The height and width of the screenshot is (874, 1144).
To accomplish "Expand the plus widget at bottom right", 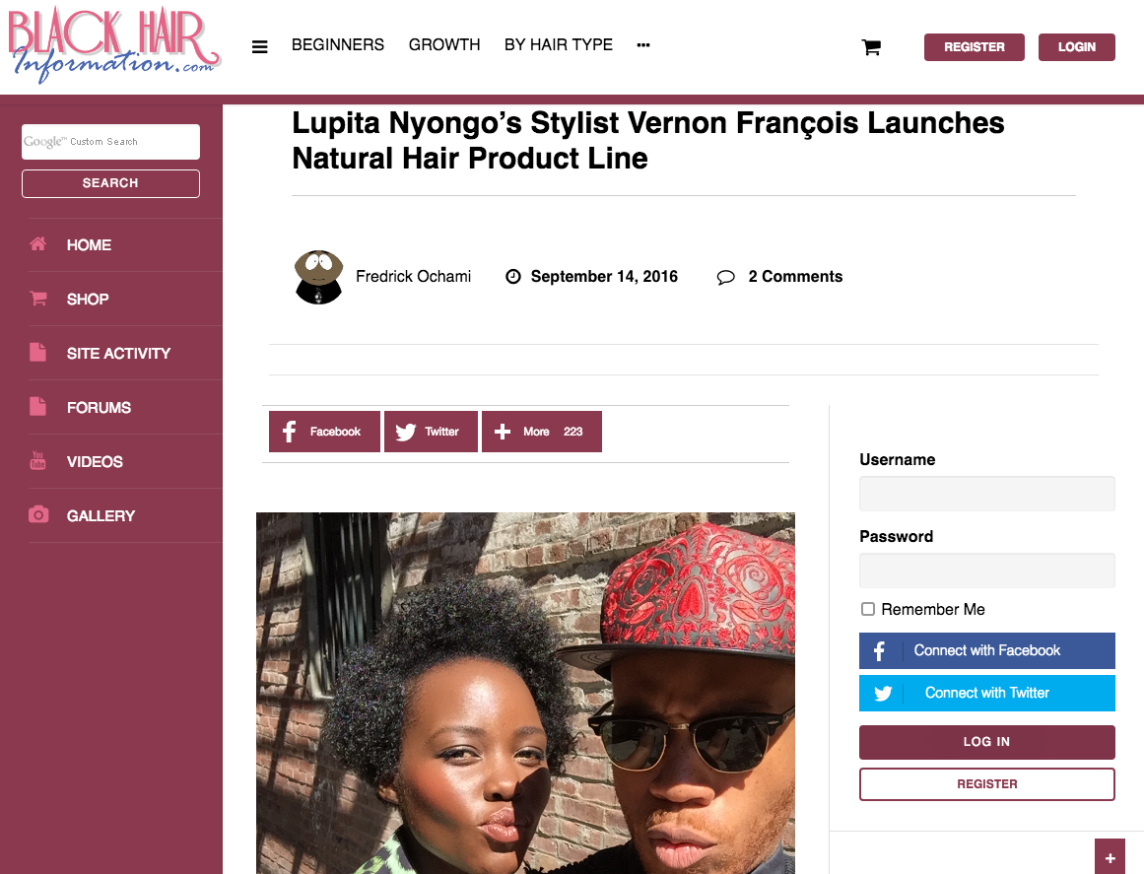I will click(x=1110, y=857).
